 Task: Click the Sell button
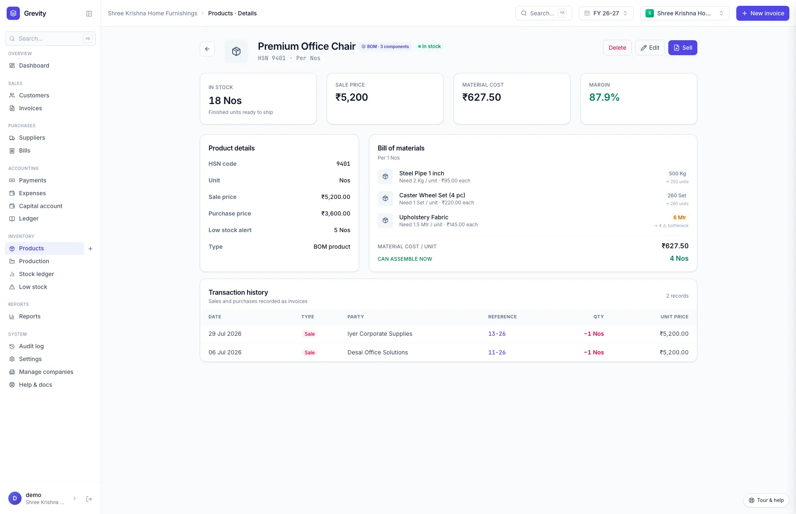click(682, 48)
